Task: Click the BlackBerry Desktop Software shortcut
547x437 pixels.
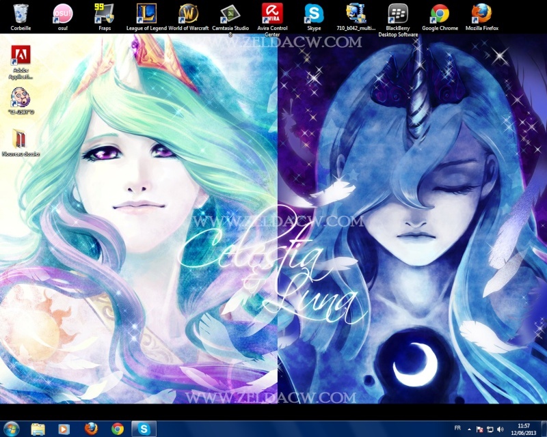Action: coord(398,20)
